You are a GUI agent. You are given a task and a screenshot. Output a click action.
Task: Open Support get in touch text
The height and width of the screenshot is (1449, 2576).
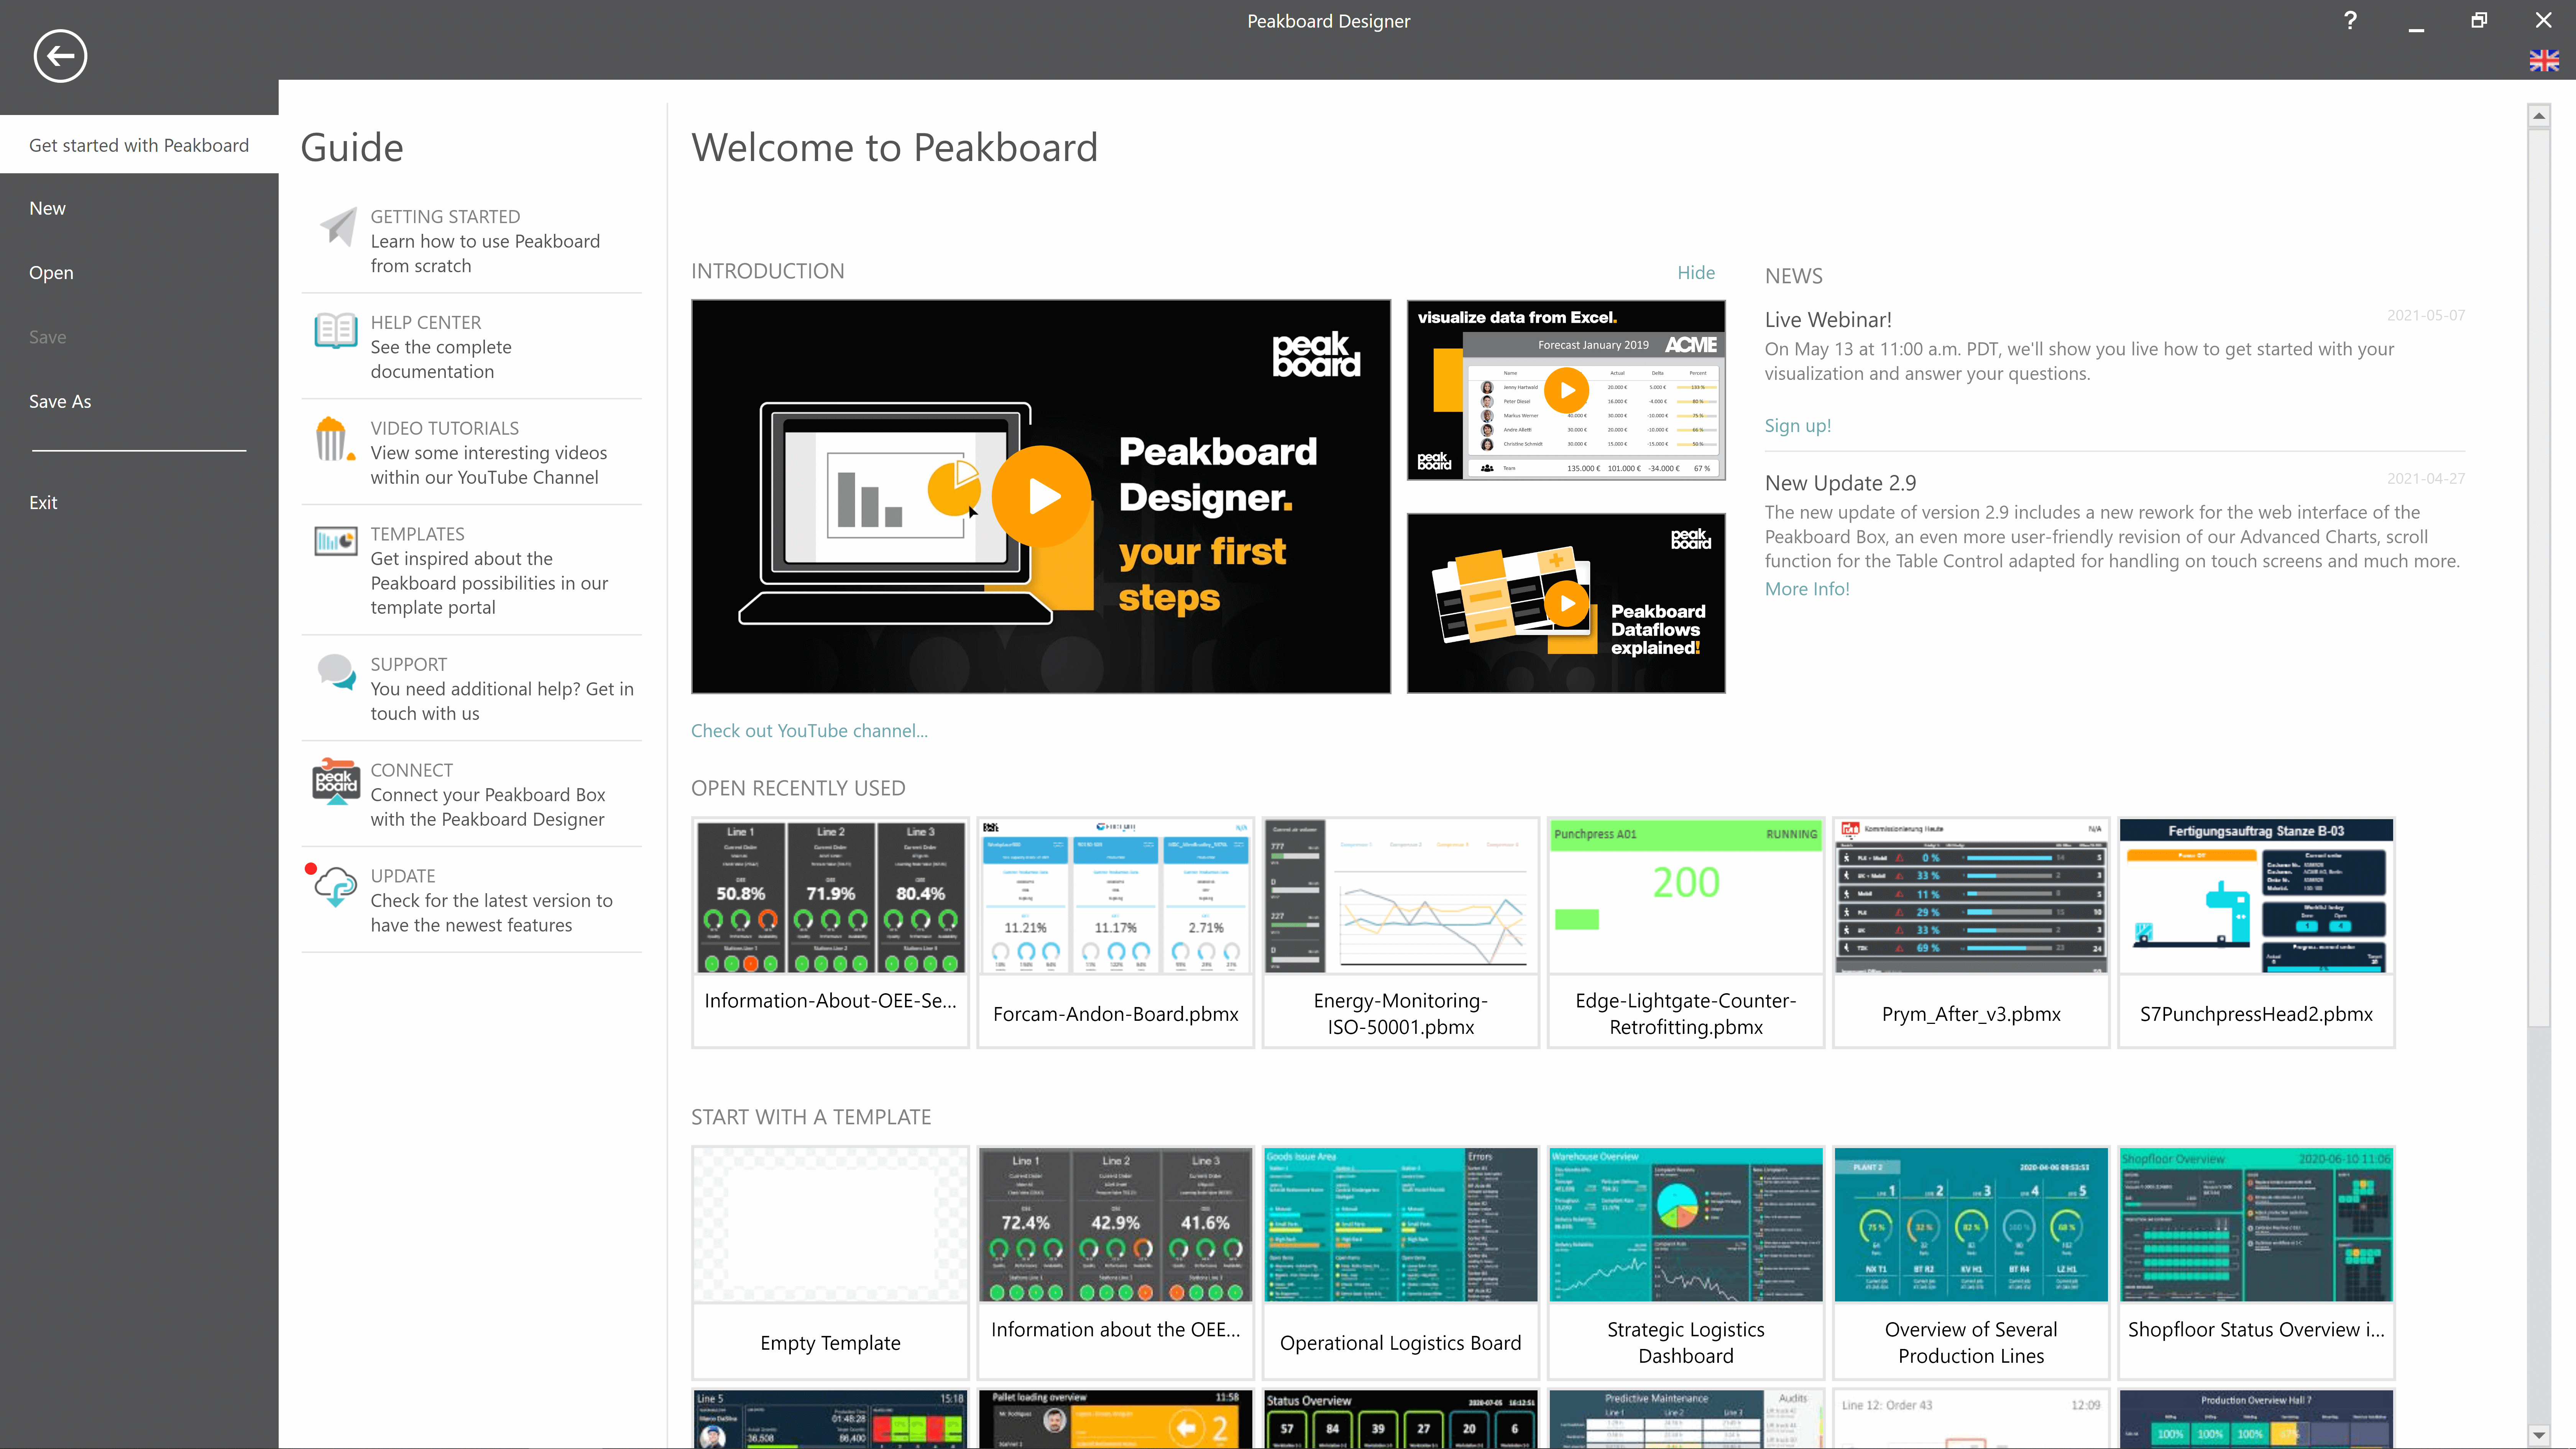502,689
